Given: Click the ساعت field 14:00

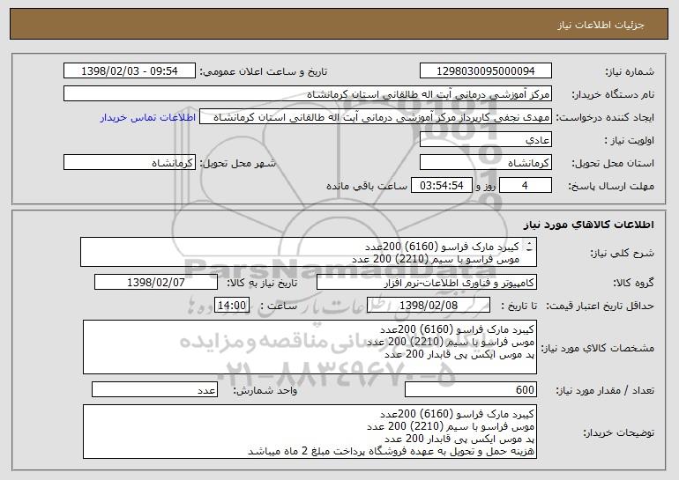Looking at the screenshot, I should click(232, 306).
